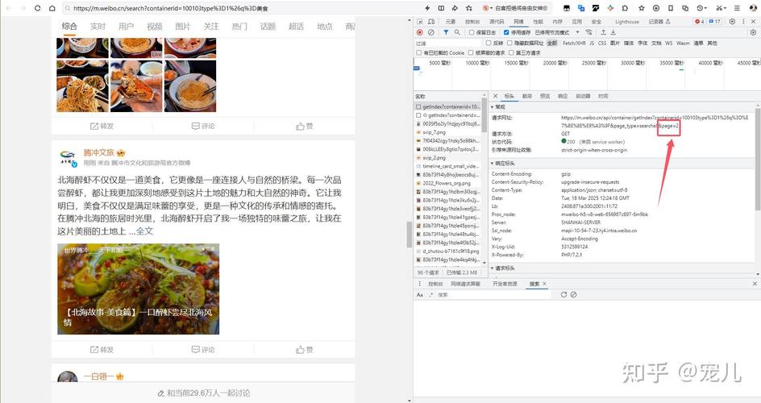Focus the drawer 搜索 input field
The image size is (761, 403).
pyautogui.click(x=494, y=295)
